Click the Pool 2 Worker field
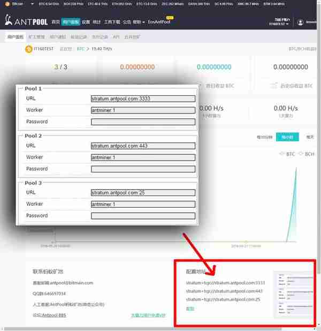Screen dimensions: 321x331 [143, 157]
